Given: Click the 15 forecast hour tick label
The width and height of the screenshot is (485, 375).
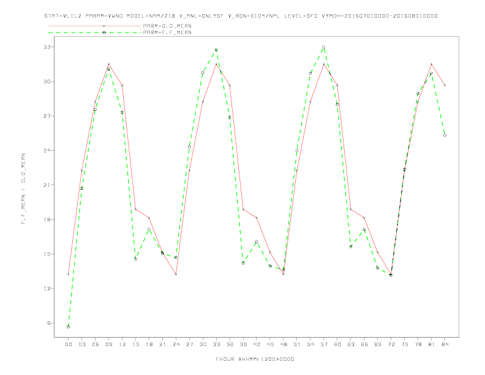Looking at the screenshot, I should point(135,344).
